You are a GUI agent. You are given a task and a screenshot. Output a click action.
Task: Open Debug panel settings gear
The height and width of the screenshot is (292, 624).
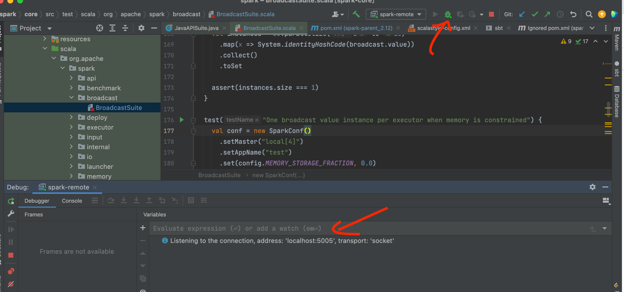point(593,187)
